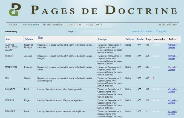Ajouter the SAVATIER René entry
184x118 pixels.
point(172,92)
